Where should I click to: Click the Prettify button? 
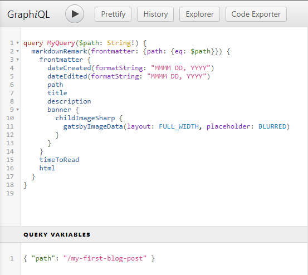pos(113,14)
